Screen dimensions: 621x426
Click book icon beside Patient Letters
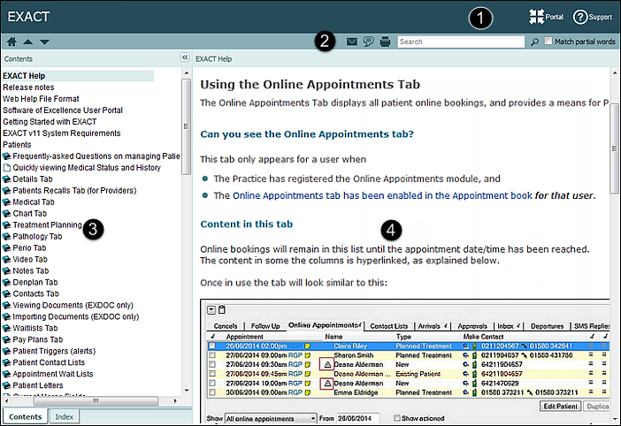[7, 385]
